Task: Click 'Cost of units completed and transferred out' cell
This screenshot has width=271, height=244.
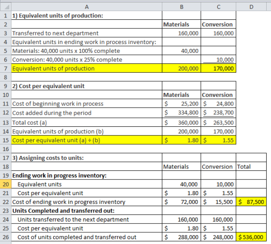Action: [x=87, y=237]
